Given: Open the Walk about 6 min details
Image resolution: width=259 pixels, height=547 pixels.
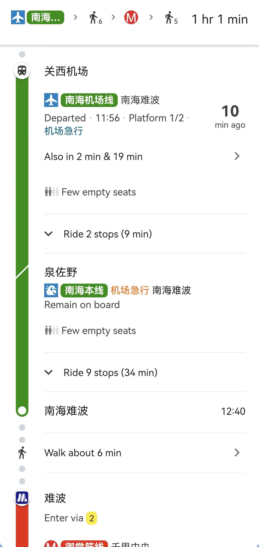Looking at the screenshot, I should (x=237, y=453).
